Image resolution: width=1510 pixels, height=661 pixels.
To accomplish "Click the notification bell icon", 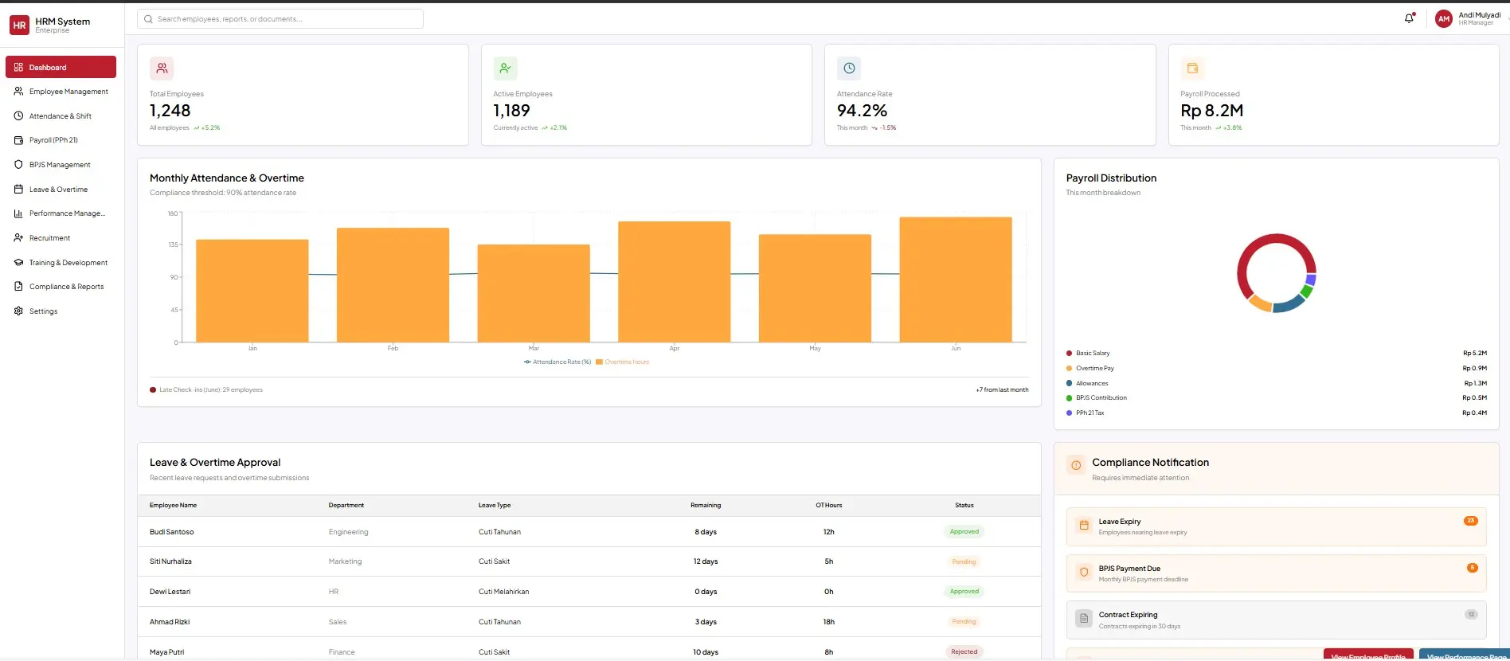I will [1409, 18].
